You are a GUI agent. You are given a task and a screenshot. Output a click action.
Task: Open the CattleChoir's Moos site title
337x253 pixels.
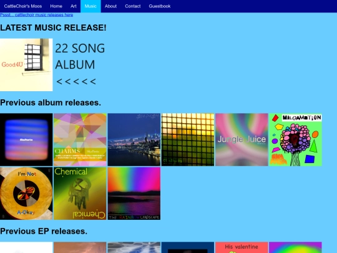23,6
